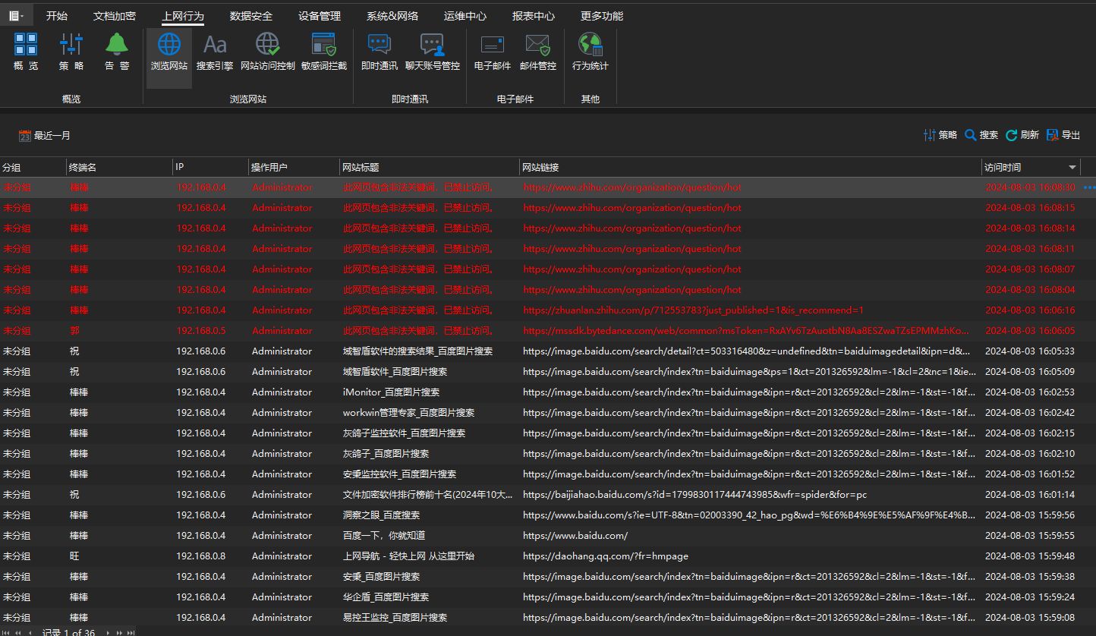Screen dimensions: 1096x636
Task: Sort by the 网站链接 column header
Action: [751, 167]
